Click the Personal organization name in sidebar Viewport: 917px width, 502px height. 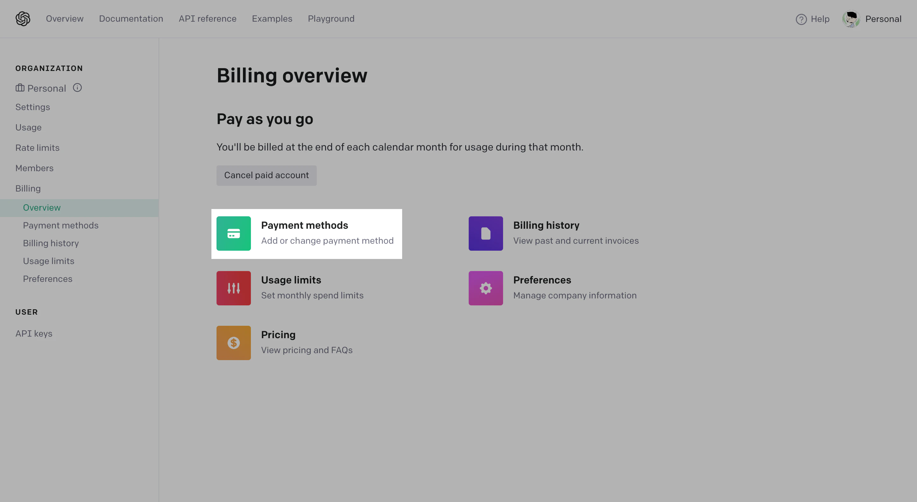pos(46,88)
